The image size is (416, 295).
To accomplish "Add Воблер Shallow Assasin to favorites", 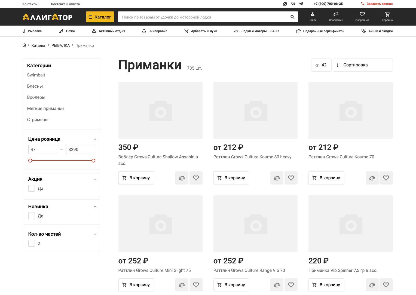I will [x=196, y=178].
